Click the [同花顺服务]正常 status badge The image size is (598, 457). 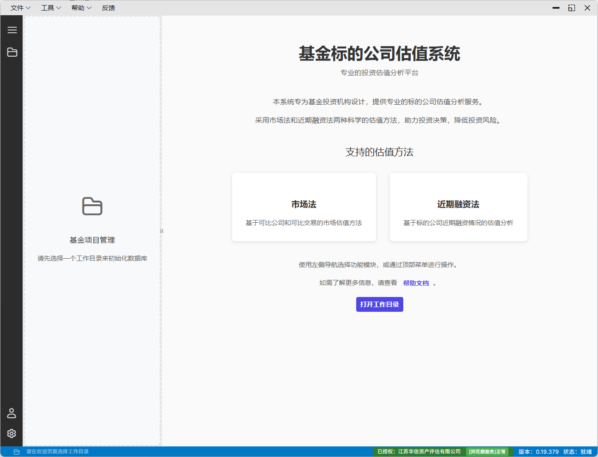487,452
